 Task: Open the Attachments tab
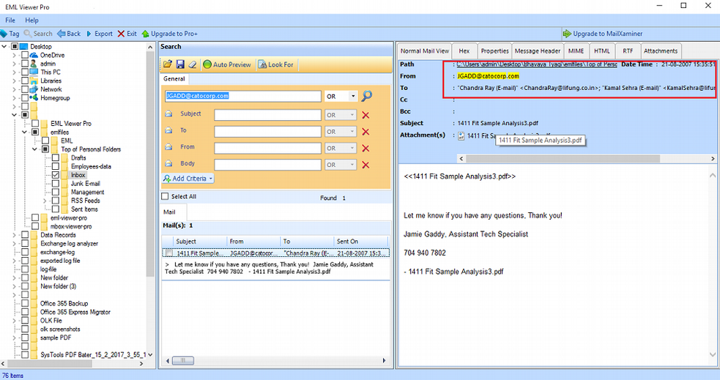click(x=661, y=51)
